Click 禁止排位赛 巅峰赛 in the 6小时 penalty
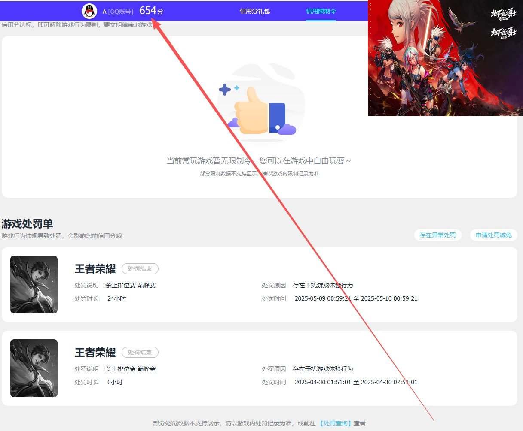Screen dimensions: 523x431 (x=130, y=369)
